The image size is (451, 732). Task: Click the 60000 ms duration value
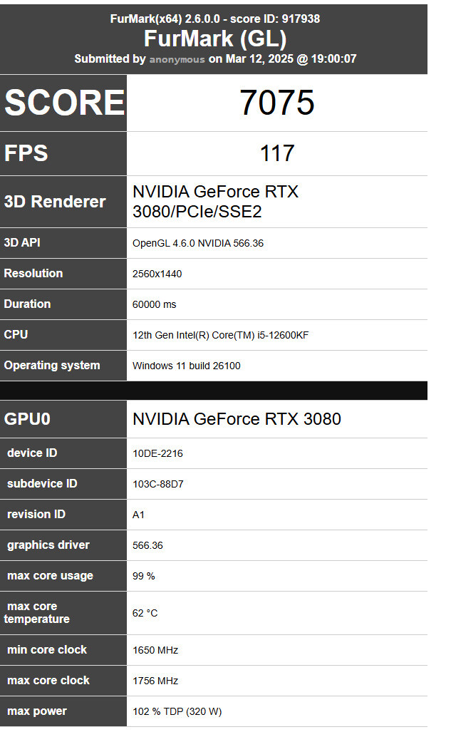coord(154,304)
